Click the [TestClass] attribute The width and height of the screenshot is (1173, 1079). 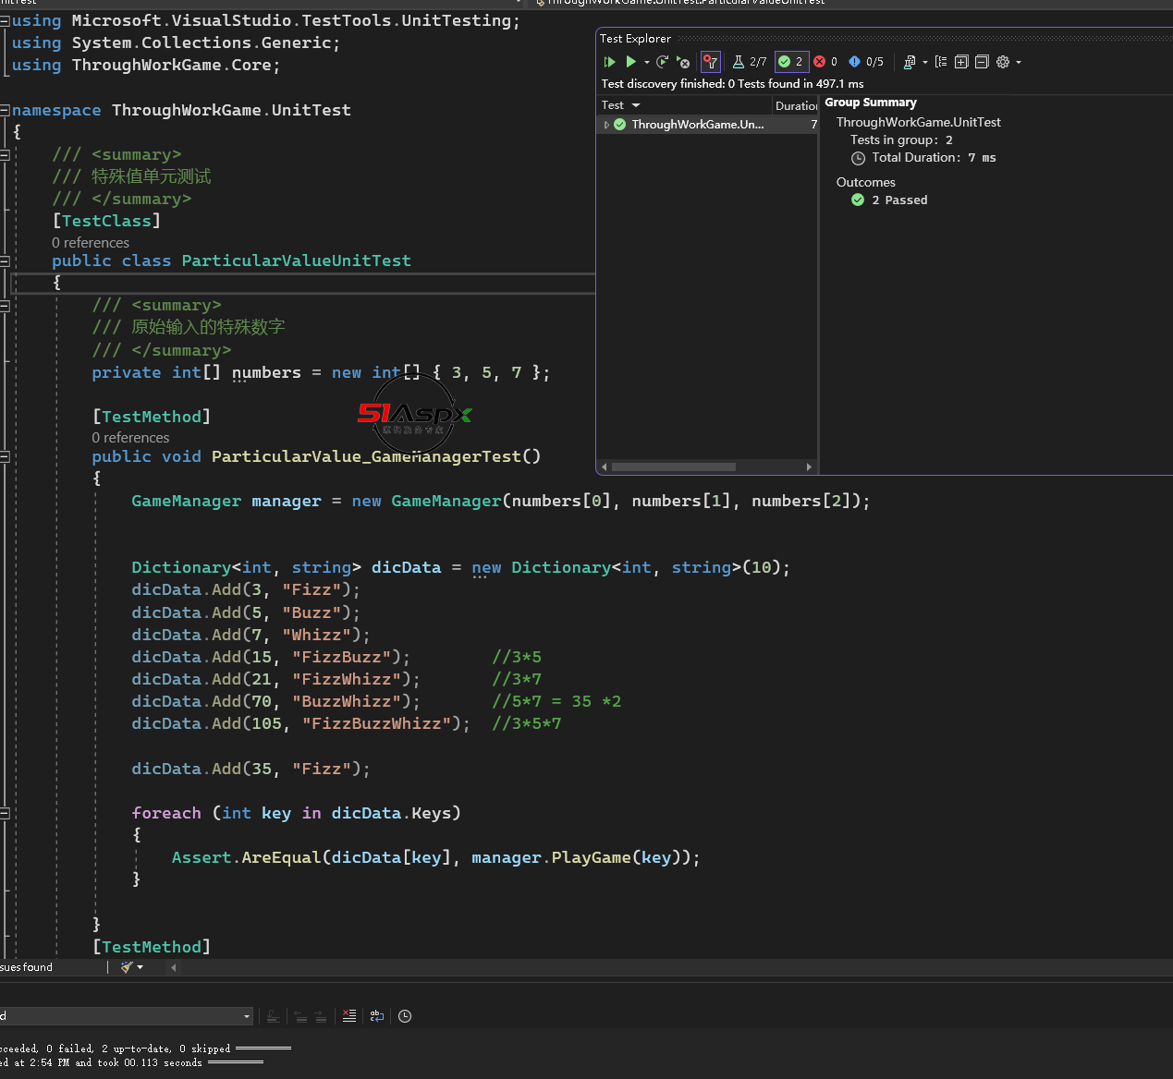(x=106, y=221)
